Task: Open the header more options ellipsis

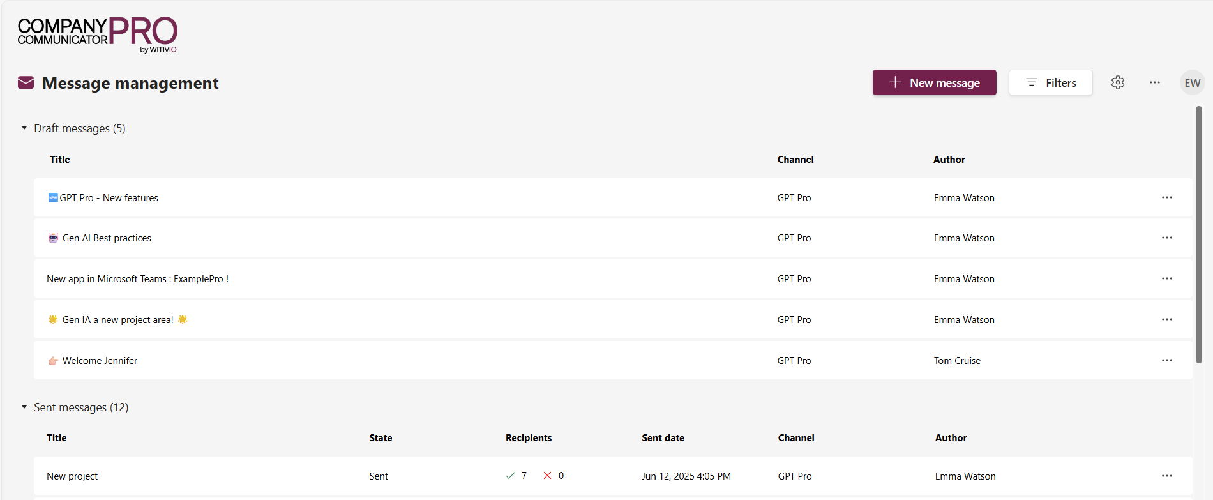Action: [x=1155, y=82]
